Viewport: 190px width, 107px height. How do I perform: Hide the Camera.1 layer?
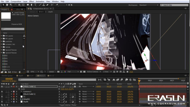tap(2, 92)
